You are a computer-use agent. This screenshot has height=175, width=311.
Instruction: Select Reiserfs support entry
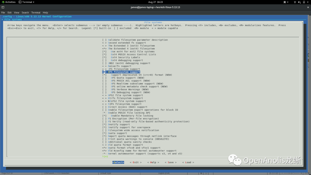pos(117,66)
